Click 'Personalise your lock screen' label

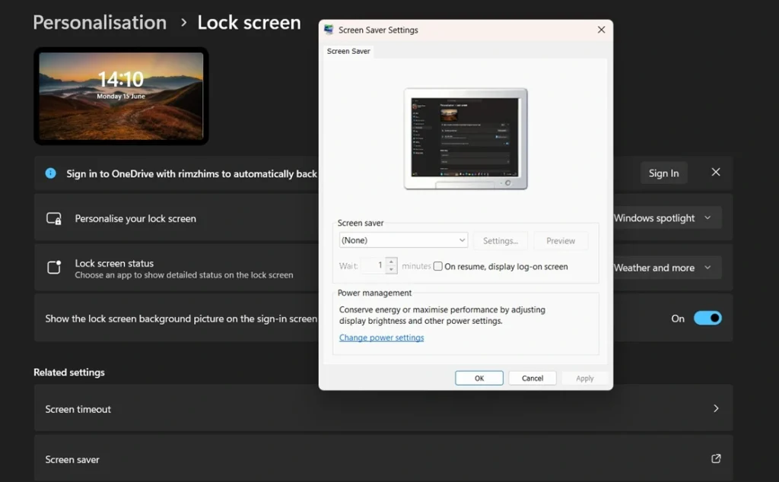click(x=135, y=218)
